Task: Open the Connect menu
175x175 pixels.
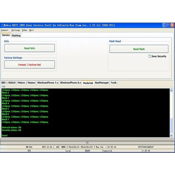Action: 5,30
